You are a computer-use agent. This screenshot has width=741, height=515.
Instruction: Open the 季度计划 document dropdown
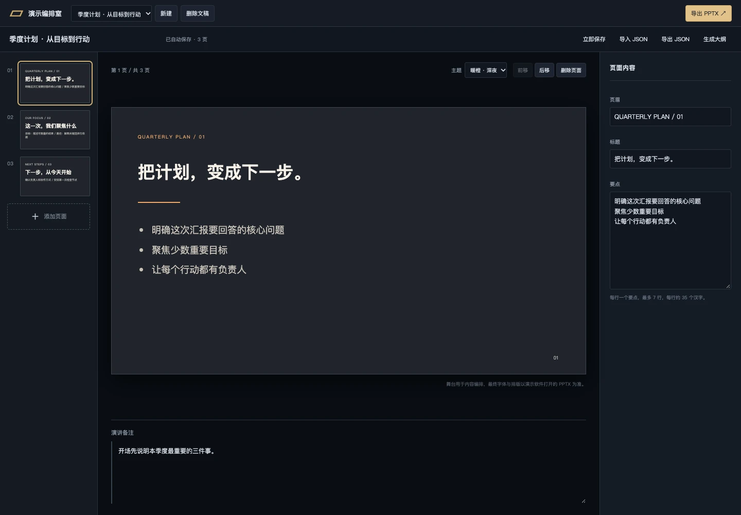click(x=111, y=14)
